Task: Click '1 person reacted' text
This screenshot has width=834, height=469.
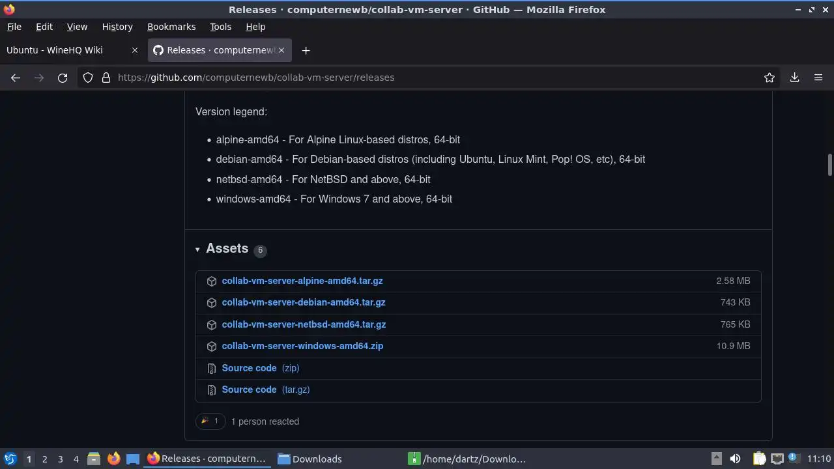Action: (265, 421)
